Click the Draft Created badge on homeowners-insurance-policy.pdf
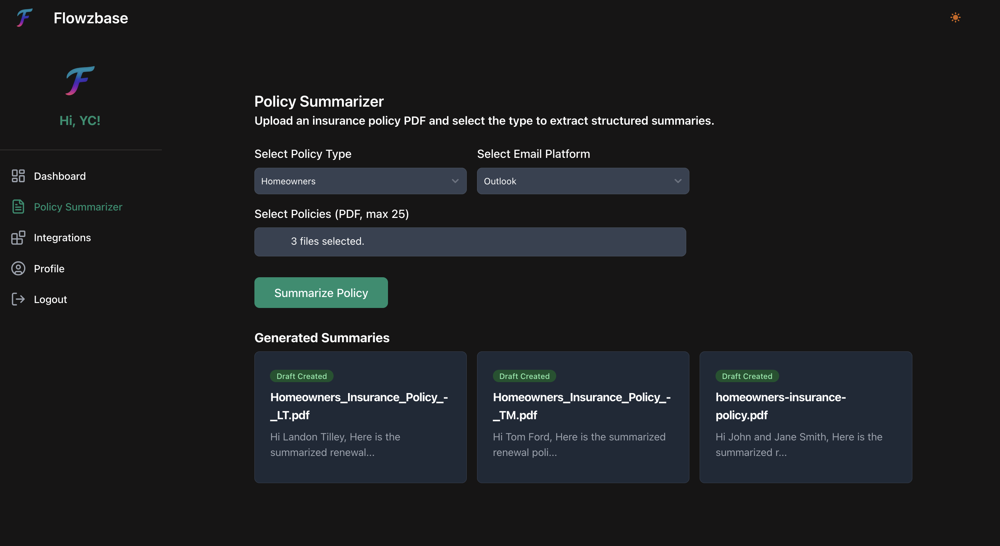Image resolution: width=1000 pixels, height=546 pixels. (747, 376)
